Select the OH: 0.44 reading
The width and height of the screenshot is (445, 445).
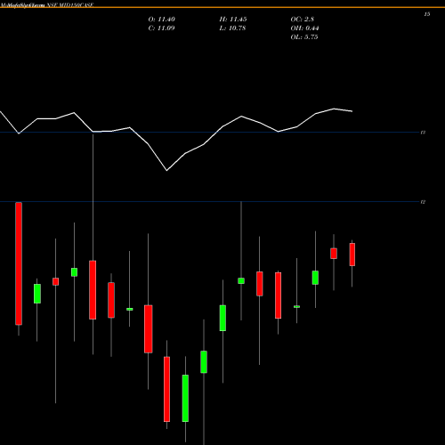[x=304, y=28]
